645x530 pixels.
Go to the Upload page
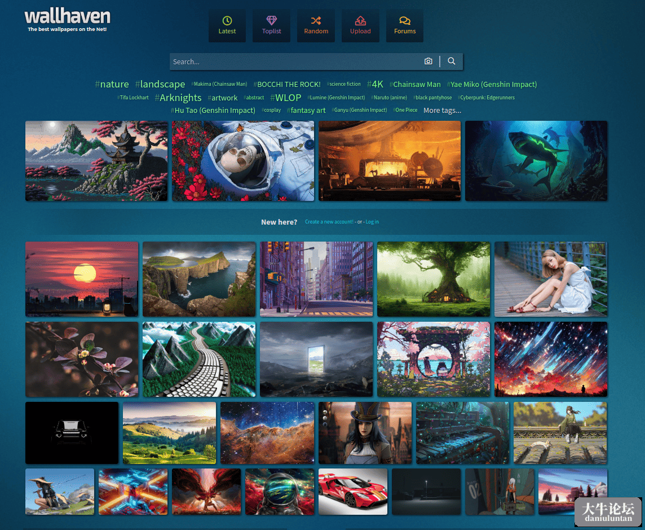pyautogui.click(x=360, y=26)
